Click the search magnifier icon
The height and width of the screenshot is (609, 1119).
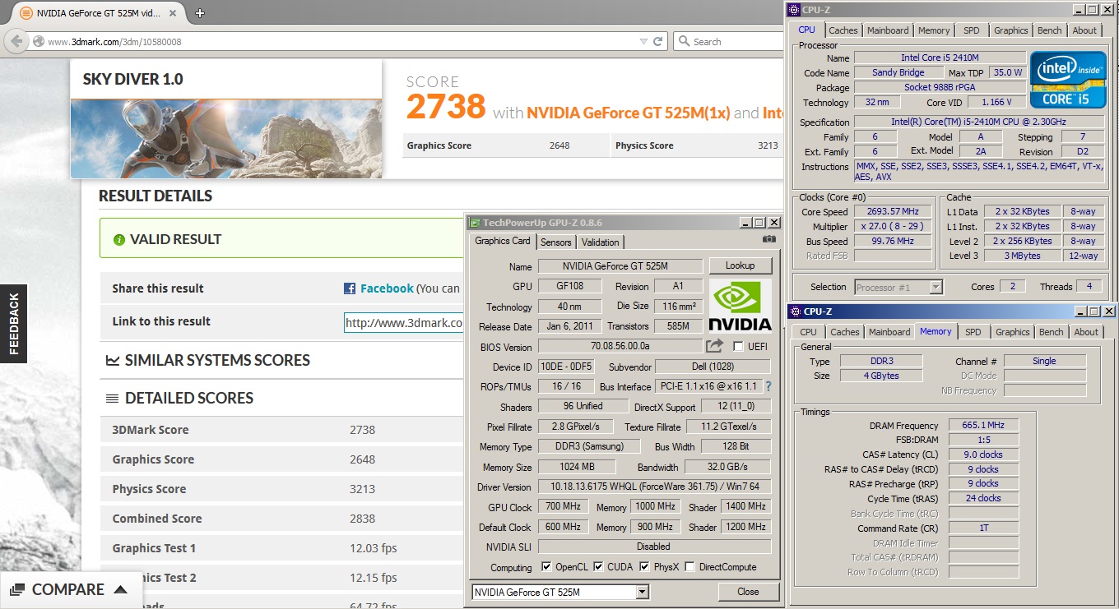coord(684,41)
